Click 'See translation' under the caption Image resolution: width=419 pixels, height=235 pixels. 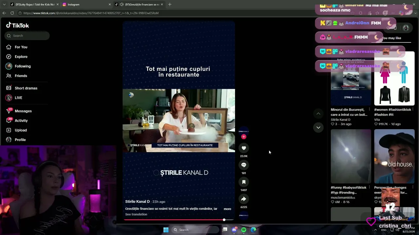[x=136, y=214]
